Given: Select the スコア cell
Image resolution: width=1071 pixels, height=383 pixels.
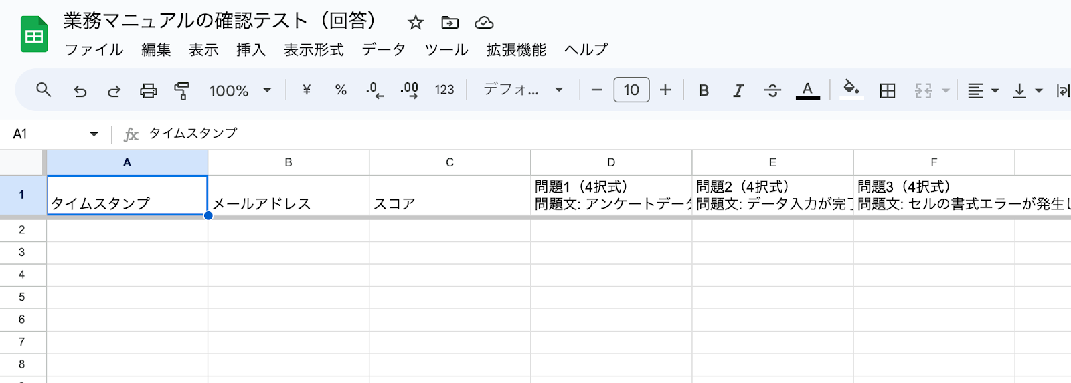Looking at the screenshot, I should [450, 195].
